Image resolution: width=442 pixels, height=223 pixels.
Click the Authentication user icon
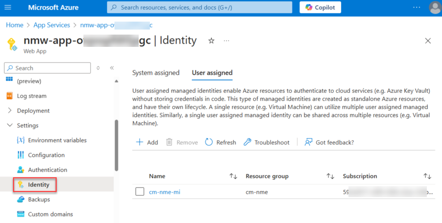21,170
